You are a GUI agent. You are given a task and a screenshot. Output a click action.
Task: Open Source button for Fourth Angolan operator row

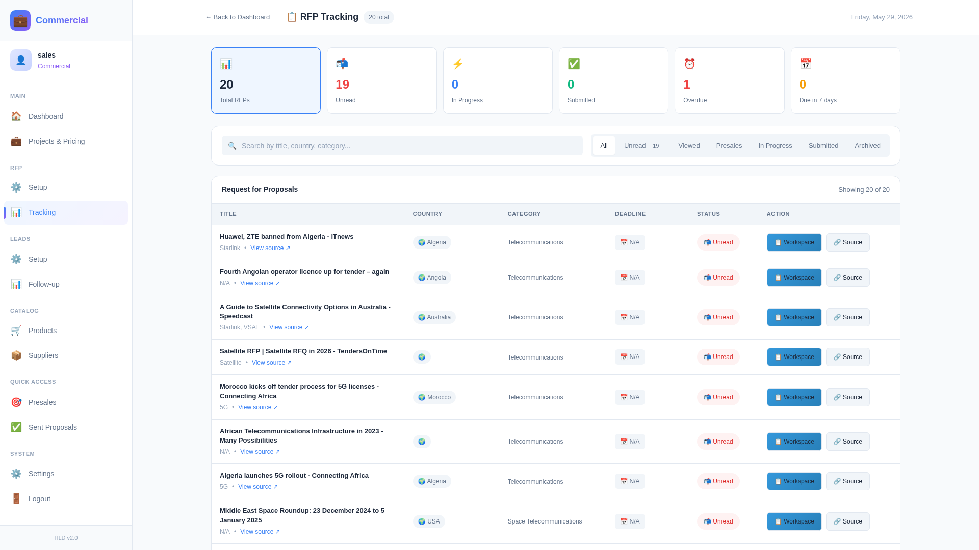(x=847, y=278)
